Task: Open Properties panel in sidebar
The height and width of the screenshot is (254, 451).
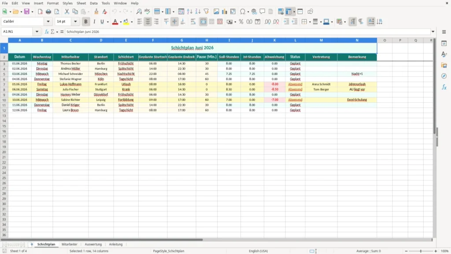Action: tap(444, 44)
